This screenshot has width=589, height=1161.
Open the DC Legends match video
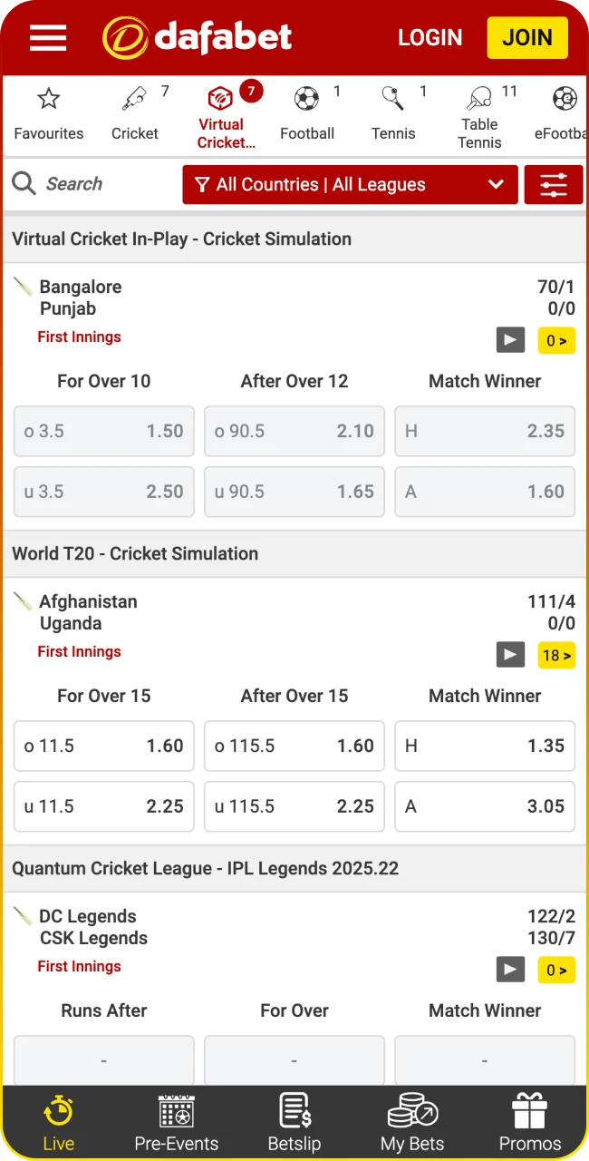coord(510,970)
